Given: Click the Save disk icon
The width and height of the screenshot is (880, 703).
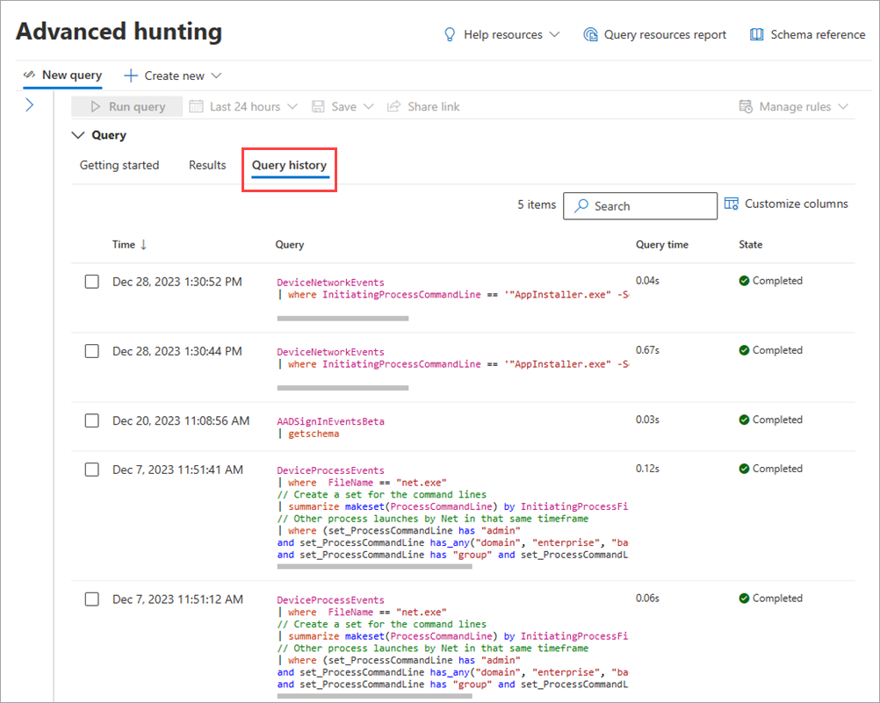Looking at the screenshot, I should [x=319, y=106].
